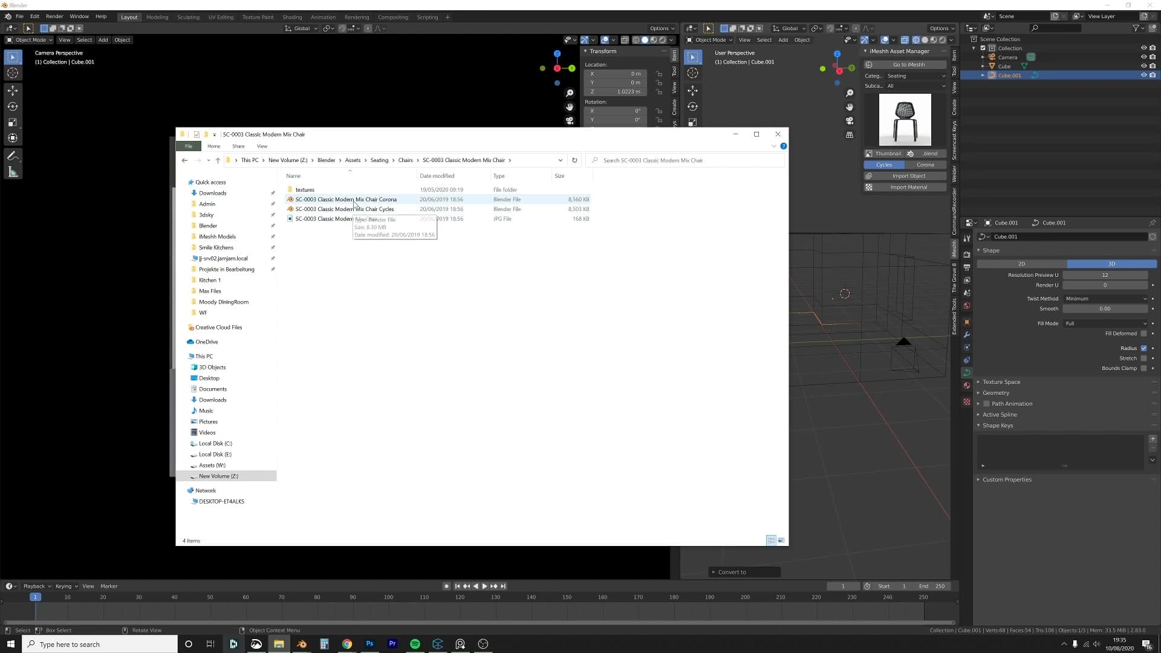Select the Measure ruler tool

[13, 172]
